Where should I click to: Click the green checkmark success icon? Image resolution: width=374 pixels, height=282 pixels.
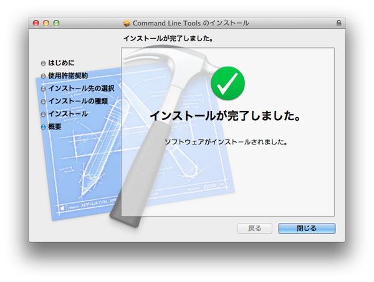(x=228, y=83)
